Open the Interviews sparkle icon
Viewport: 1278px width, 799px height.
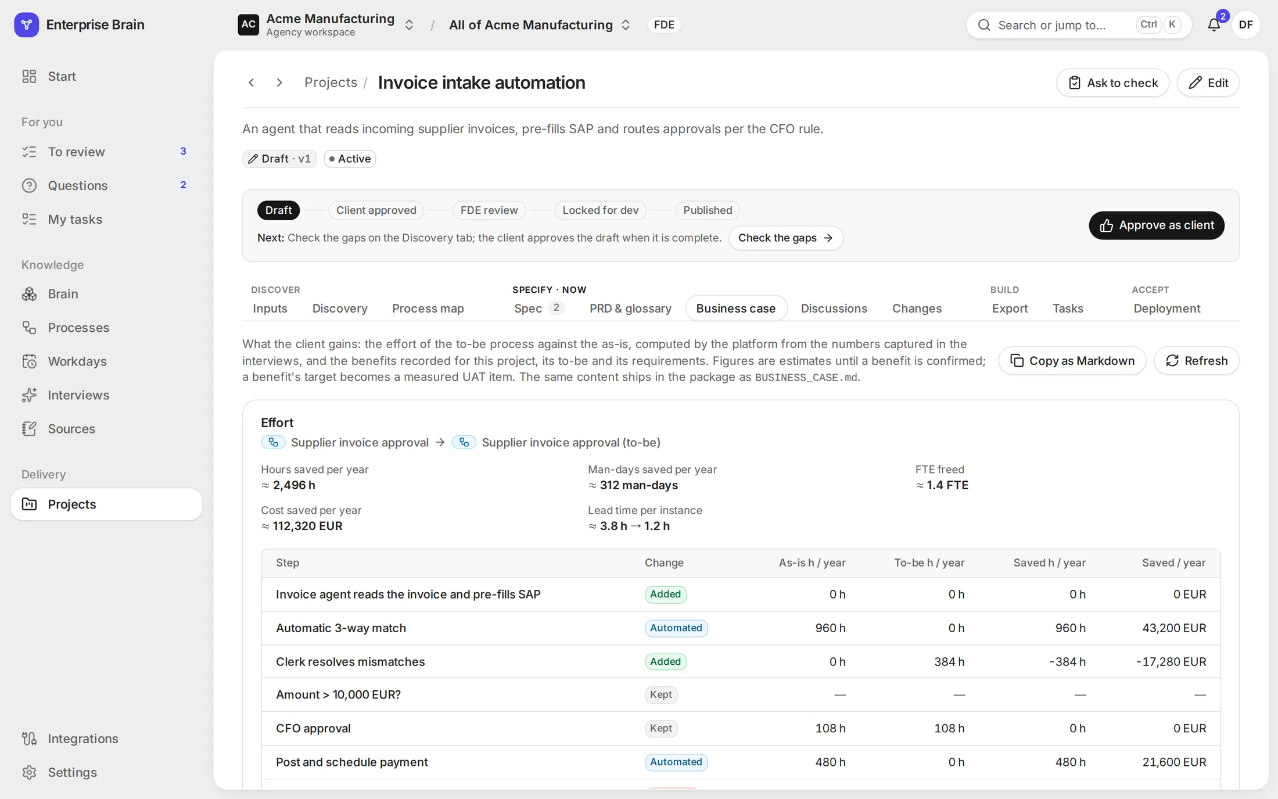pyautogui.click(x=29, y=395)
